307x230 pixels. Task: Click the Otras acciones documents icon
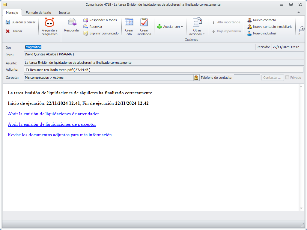coord(197,22)
